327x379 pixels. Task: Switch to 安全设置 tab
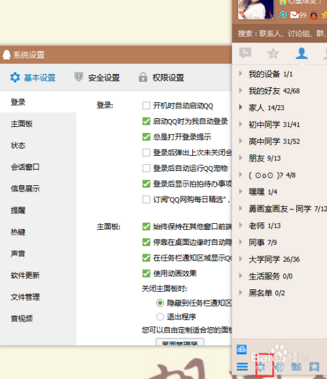(x=97, y=78)
